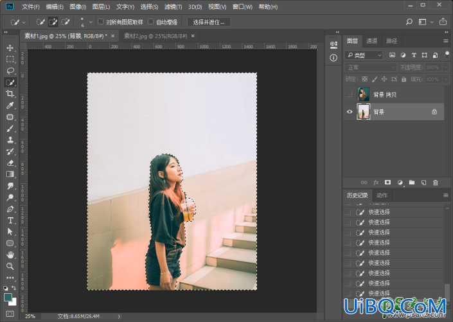Click the Info panel icon
This screenshot has height=322, width=453.
(333, 58)
